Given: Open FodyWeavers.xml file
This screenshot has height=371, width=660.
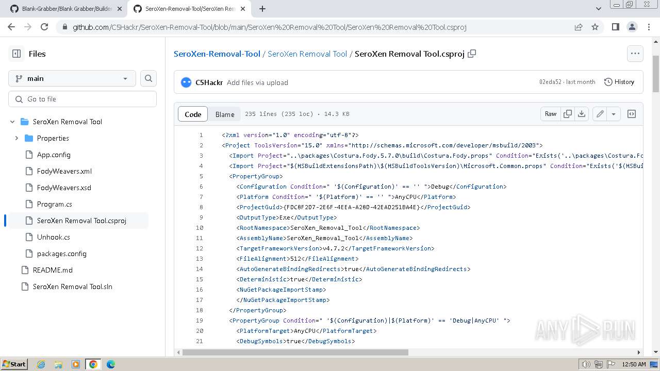Looking at the screenshot, I should [x=64, y=171].
